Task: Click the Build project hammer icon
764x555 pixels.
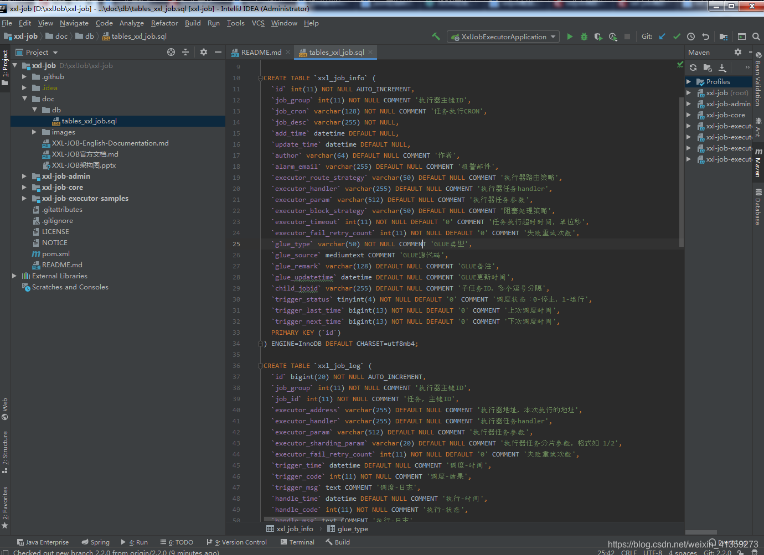Action: pos(436,37)
